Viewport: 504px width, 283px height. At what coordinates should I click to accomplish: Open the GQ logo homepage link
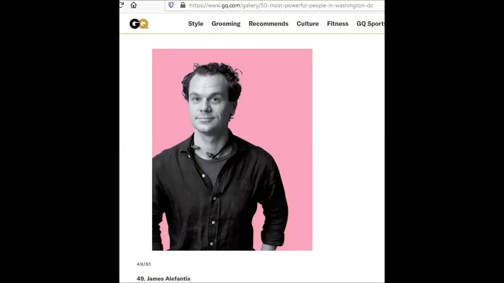point(139,24)
